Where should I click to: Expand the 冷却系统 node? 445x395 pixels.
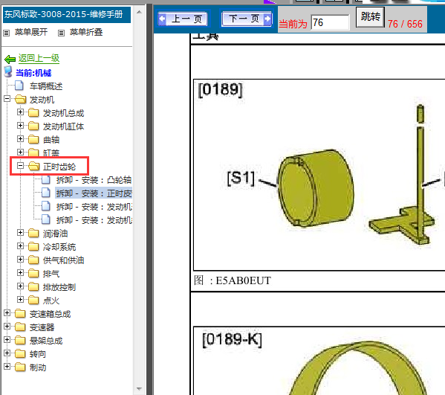click(20, 246)
